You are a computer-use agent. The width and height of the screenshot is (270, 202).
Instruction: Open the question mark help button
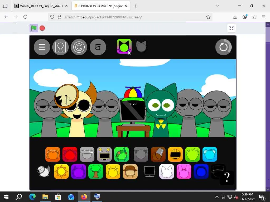click(227, 178)
